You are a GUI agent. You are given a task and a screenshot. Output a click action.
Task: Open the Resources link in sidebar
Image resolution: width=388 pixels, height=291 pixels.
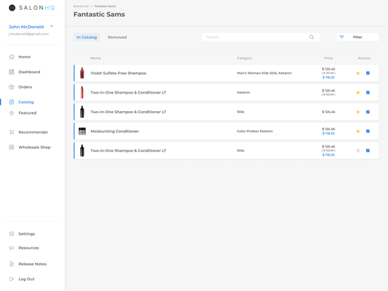coord(29,248)
